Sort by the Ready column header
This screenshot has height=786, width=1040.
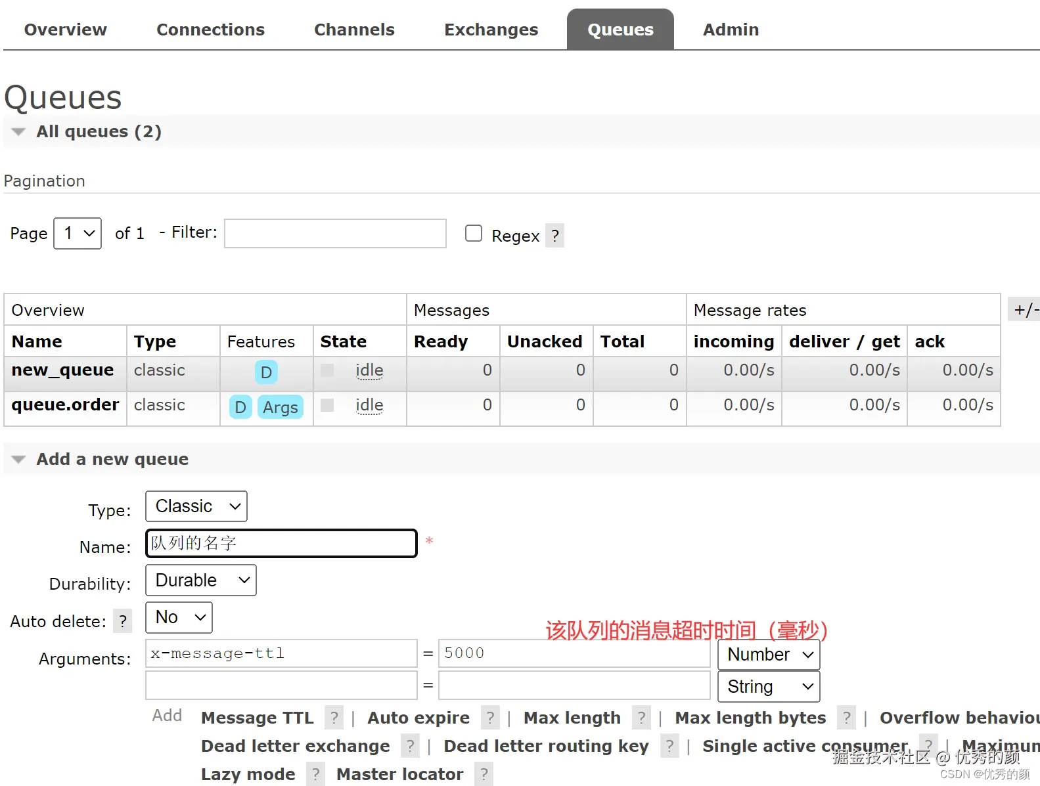(441, 341)
